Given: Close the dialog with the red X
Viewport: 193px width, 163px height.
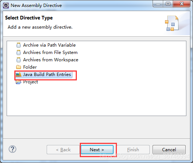Looking at the screenshot, I should tap(182, 4).
